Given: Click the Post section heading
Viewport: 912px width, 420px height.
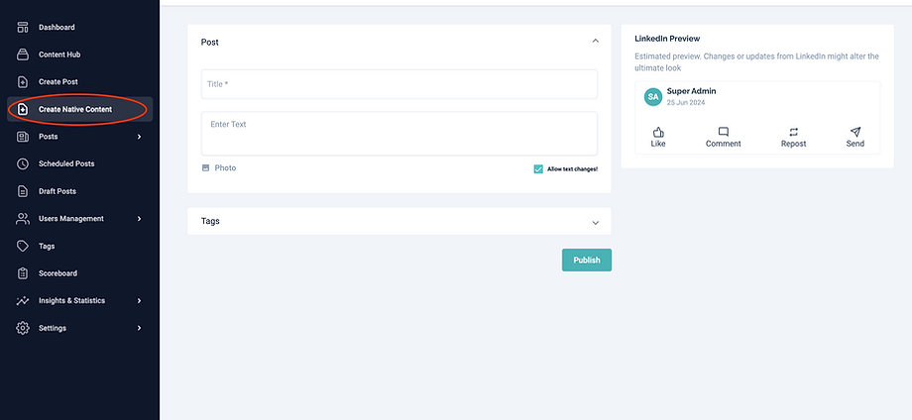Looking at the screenshot, I should coord(209,43).
